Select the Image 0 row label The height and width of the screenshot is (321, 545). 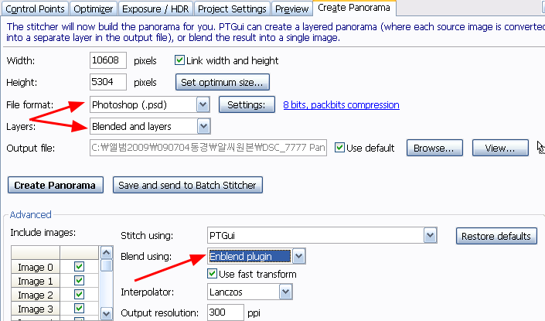tap(36, 267)
